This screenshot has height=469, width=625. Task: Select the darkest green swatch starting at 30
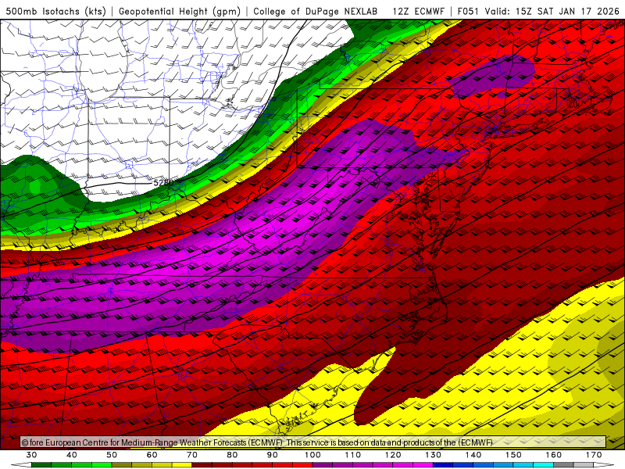[x=41, y=465]
